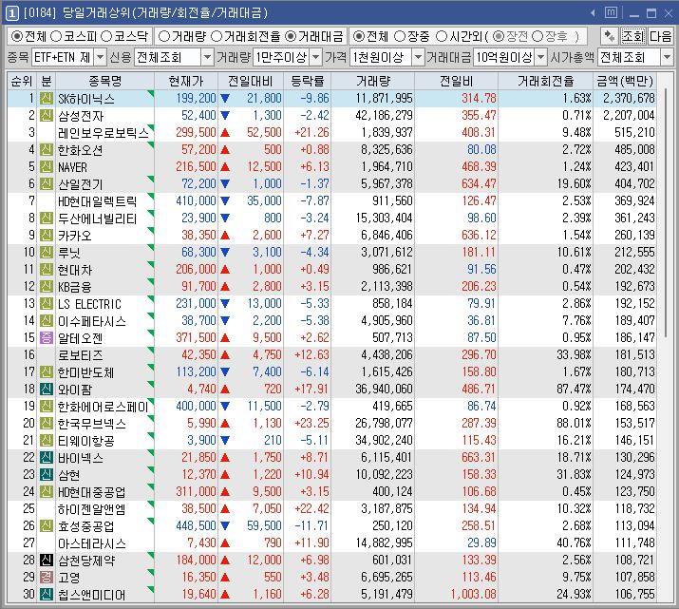Click the teal 신 badge on 바이넥스 row
The height and width of the screenshot is (609, 679).
click(x=47, y=457)
